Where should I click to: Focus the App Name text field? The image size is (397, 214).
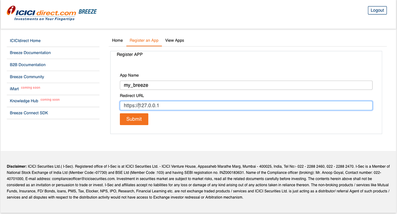pos(246,85)
